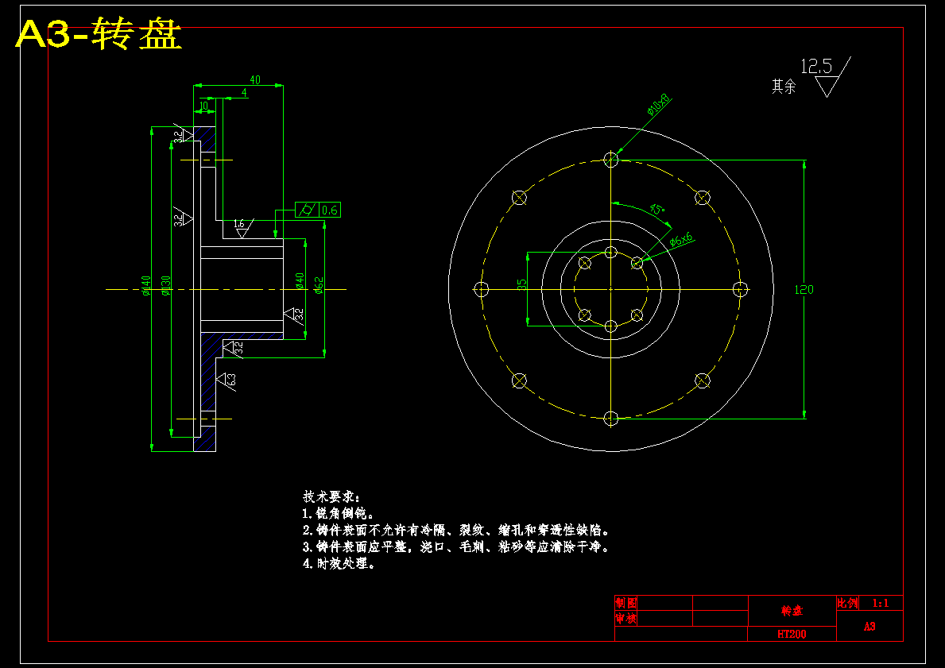This screenshot has width=945, height=668.
Task: Select the "6.3" surface roughness value
Action: pyautogui.click(x=232, y=380)
